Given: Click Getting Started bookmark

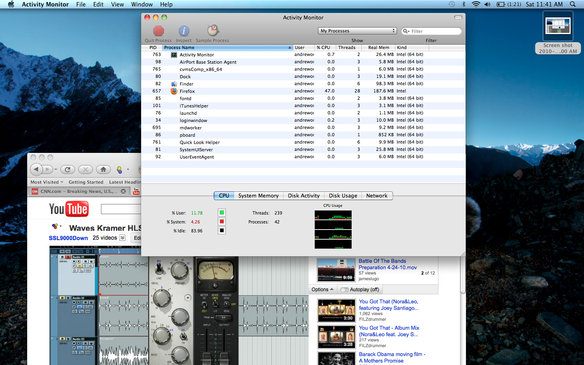Looking at the screenshot, I should 86,182.
